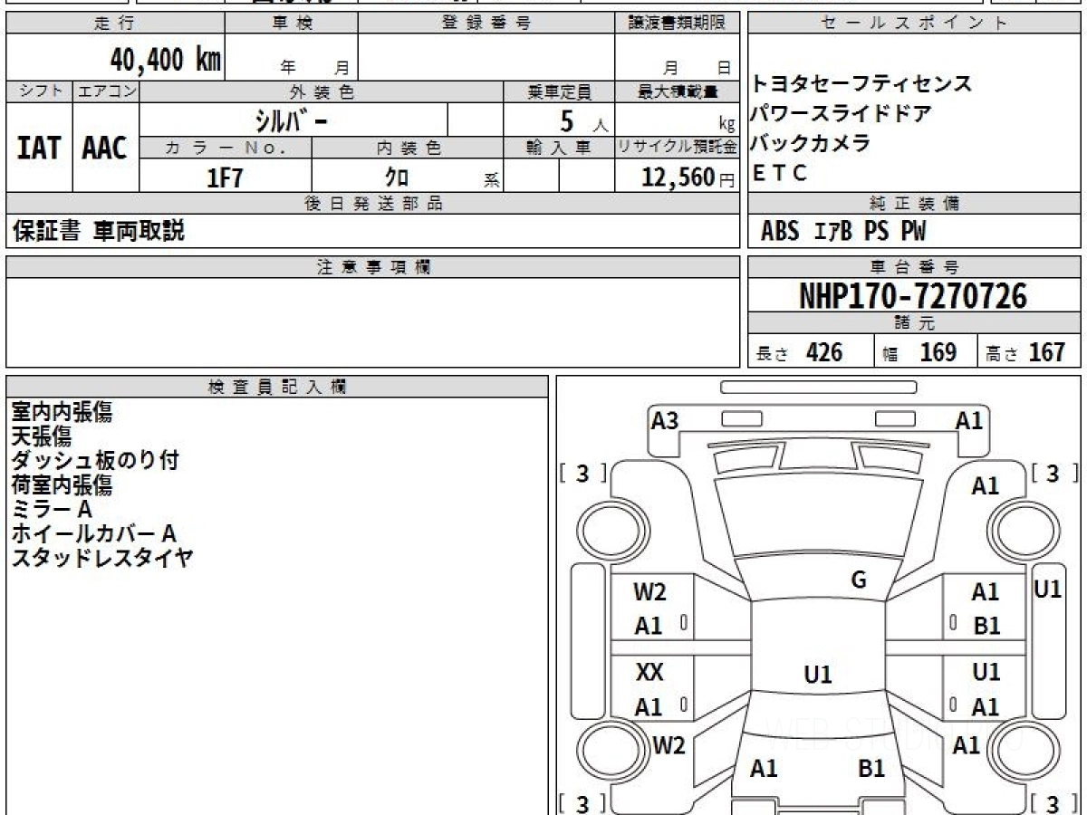Click the U1 mark on the rear door panel
The width and height of the screenshot is (1087, 815).
point(986,673)
